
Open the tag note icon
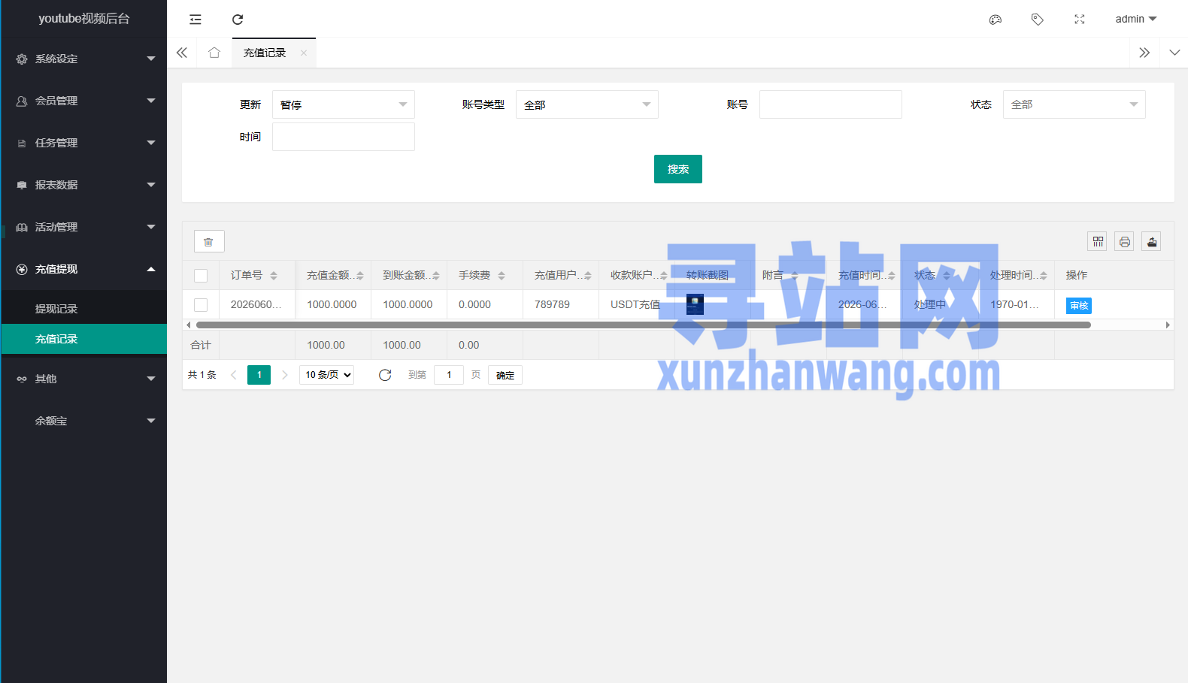(x=1038, y=20)
